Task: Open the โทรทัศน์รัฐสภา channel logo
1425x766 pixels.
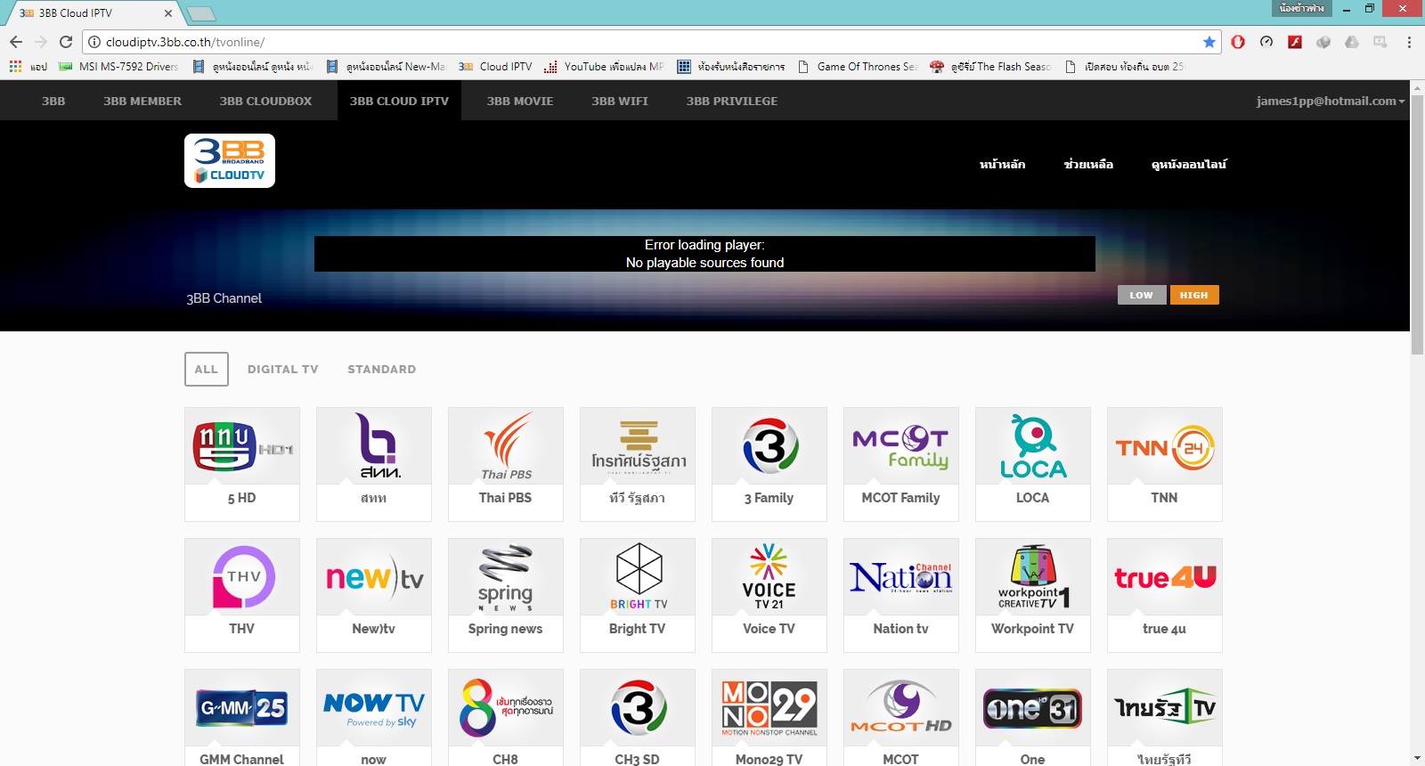Action: coord(638,446)
